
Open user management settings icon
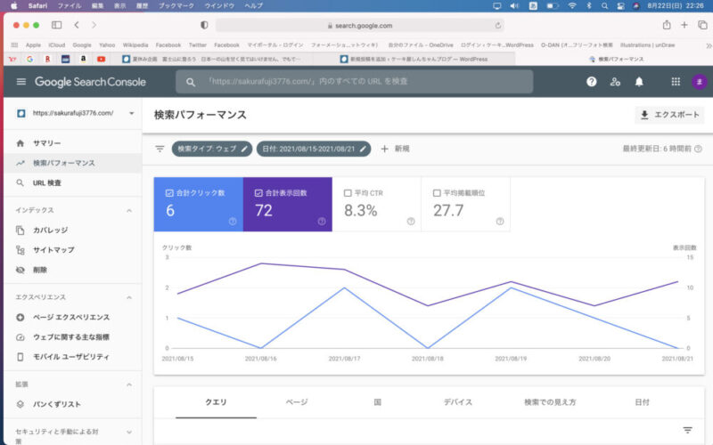[x=615, y=82]
